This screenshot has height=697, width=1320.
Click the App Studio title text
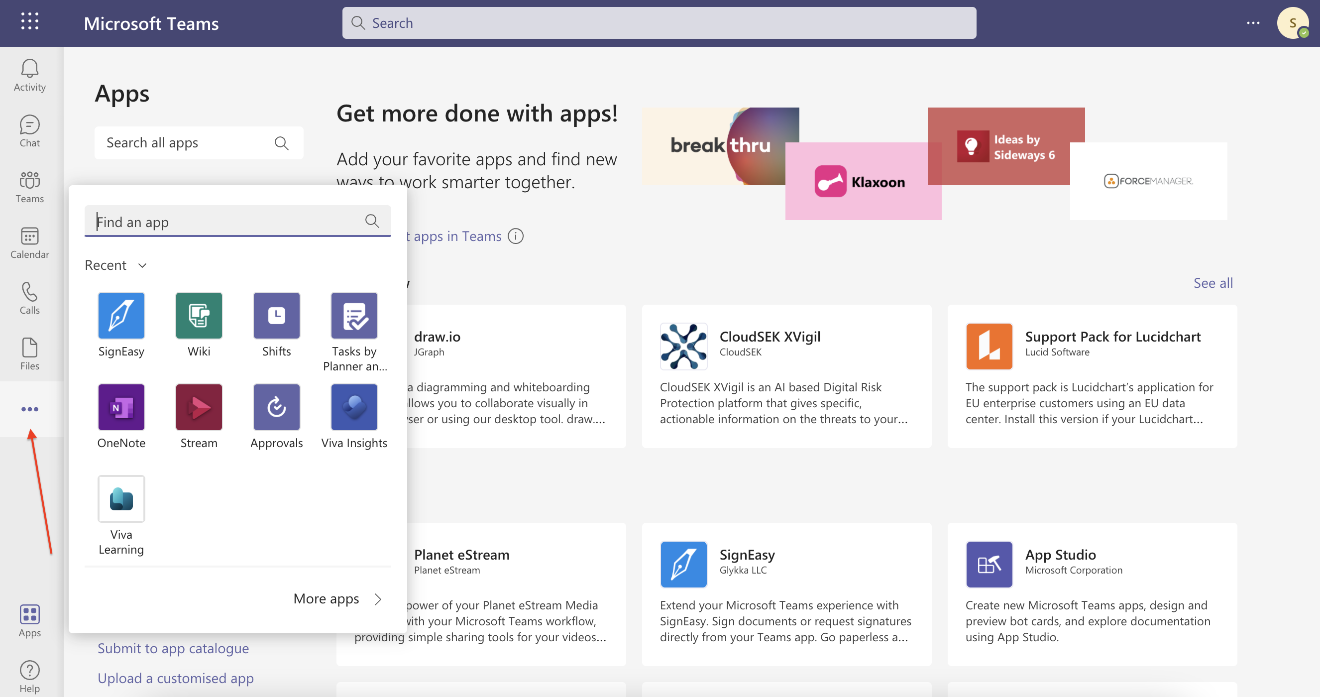click(x=1060, y=555)
